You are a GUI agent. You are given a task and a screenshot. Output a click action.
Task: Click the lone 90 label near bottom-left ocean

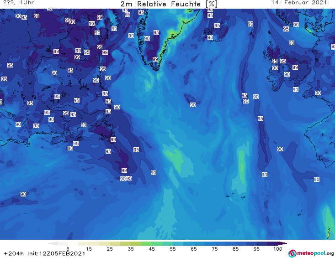23,194
